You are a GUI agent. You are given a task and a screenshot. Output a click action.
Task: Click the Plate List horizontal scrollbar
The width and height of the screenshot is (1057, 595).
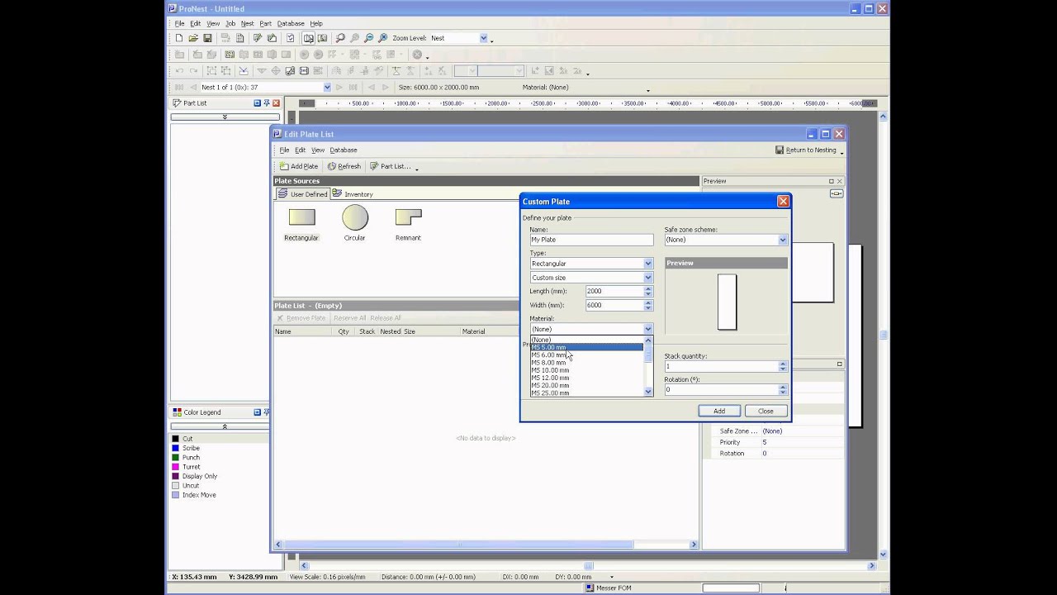tap(486, 545)
